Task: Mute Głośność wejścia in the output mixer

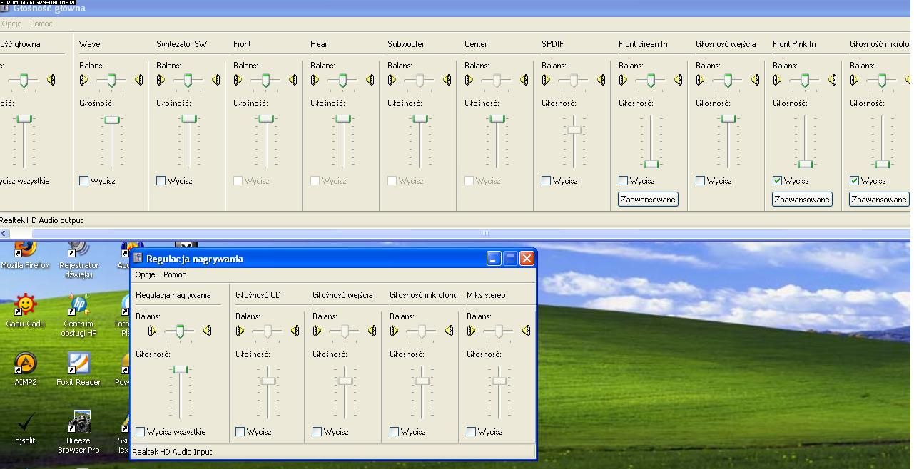Action: 700,181
